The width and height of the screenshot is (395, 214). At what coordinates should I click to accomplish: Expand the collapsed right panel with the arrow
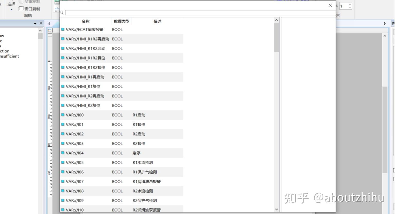[385, 23]
